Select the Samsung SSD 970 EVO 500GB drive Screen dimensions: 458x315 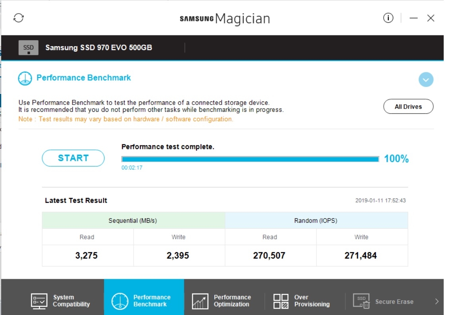pos(99,48)
